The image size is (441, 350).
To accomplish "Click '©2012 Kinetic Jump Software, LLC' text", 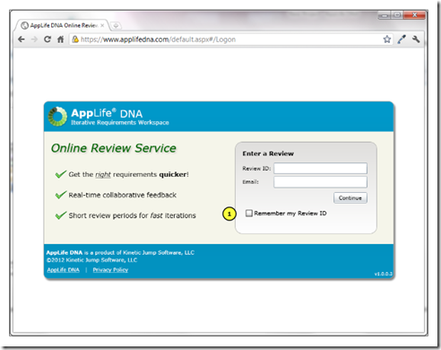I will click(91, 260).
